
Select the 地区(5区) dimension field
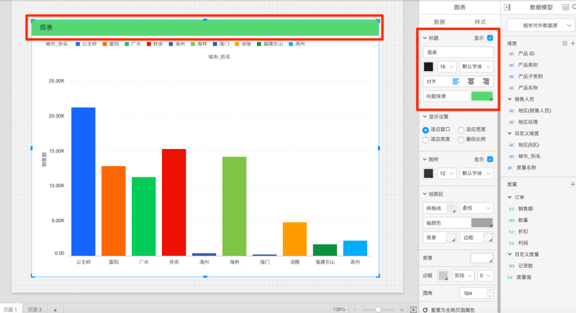point(528,145)
